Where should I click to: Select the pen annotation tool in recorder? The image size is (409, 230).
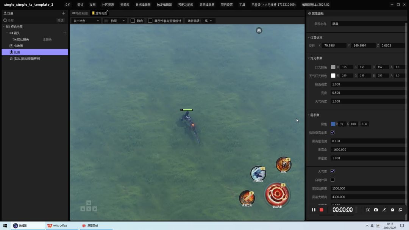coord(384,210)
